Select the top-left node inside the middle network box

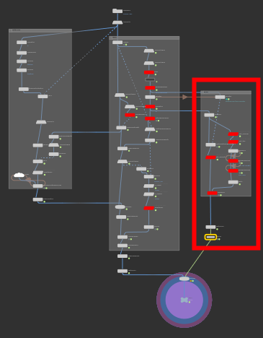coord(117,43)
